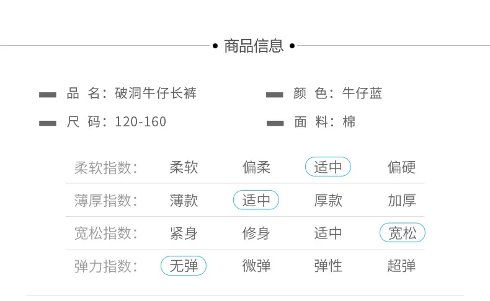The width and height of the screenshot is (490, 301).
Task: Select the circled 适中 in 柔软指数 row
Action: (x=328, y=167)
